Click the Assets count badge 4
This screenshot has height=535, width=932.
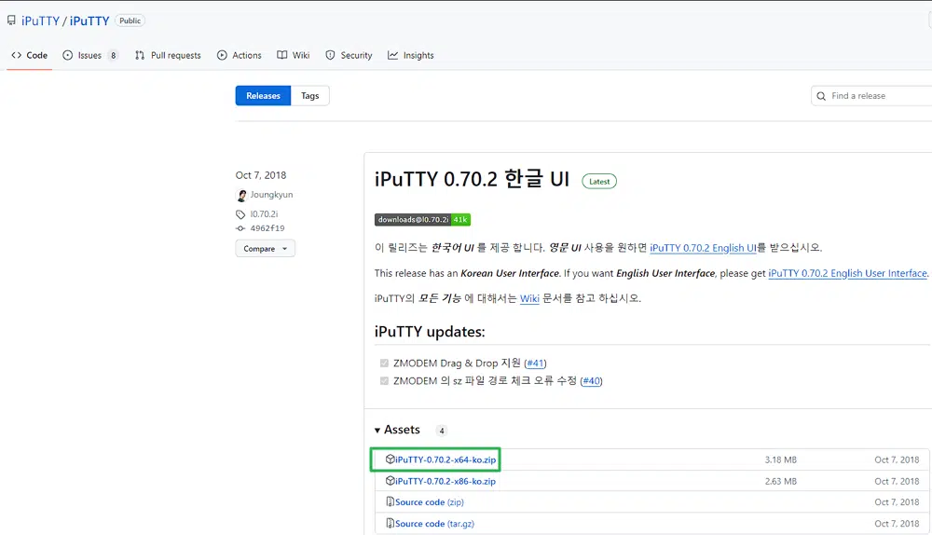(442, 431)
